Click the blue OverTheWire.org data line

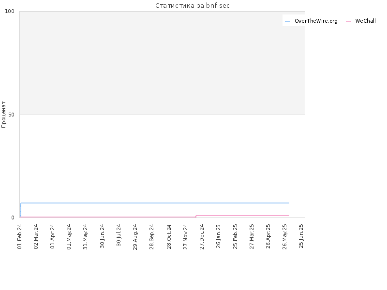pos(155,203)
